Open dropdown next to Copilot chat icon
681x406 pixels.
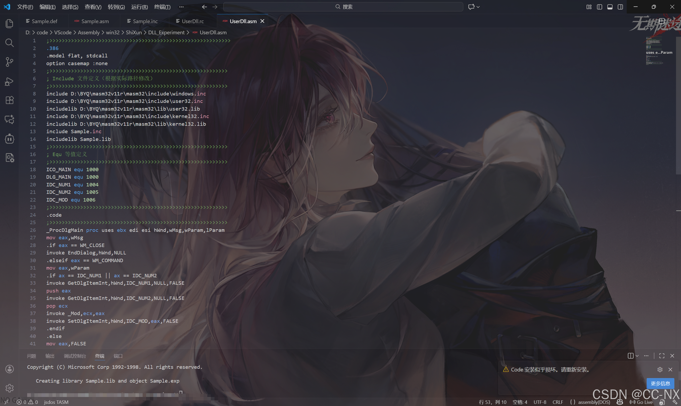478,7
